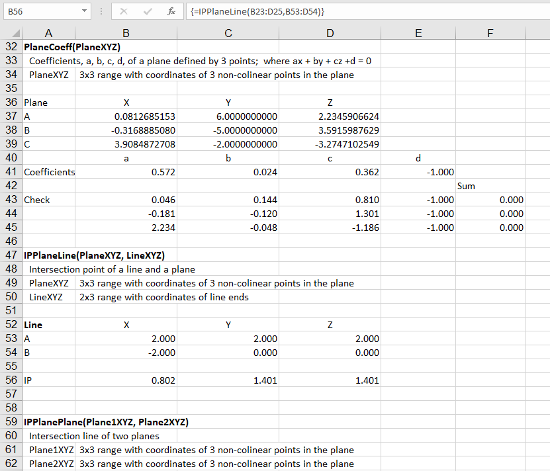Click inside the Name Box showing B56

pyautogui.click(x=40, y=11)
